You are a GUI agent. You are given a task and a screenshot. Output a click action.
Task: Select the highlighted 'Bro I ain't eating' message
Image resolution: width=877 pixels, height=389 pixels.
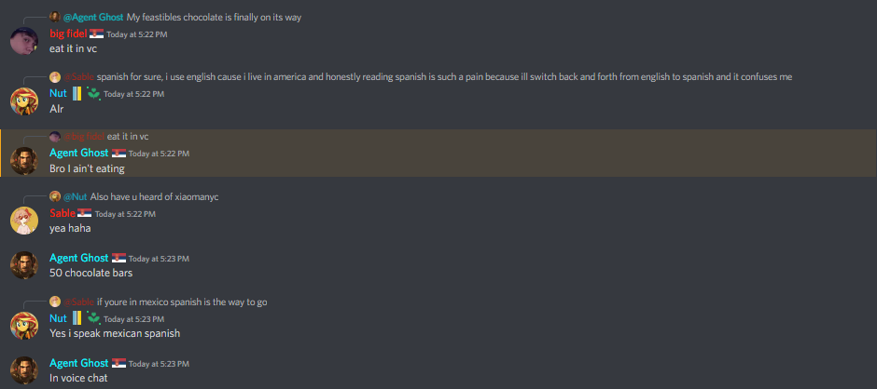tap(438, 153)
